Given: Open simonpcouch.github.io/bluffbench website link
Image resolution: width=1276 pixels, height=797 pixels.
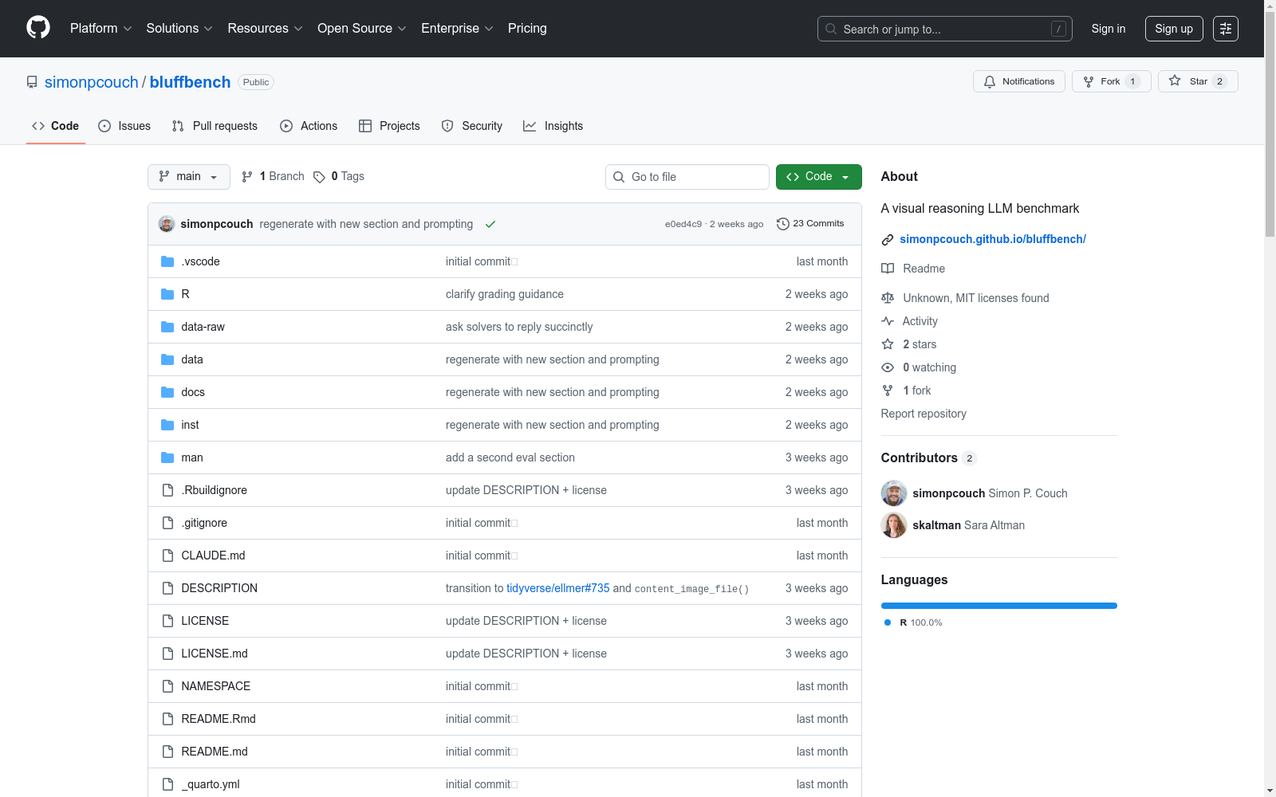Looking at the screenshot, I should [x=993, y=239].
